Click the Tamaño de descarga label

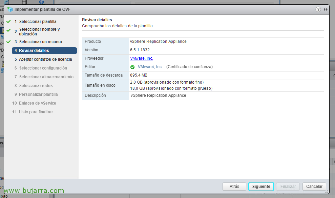(x=104, y=75)
